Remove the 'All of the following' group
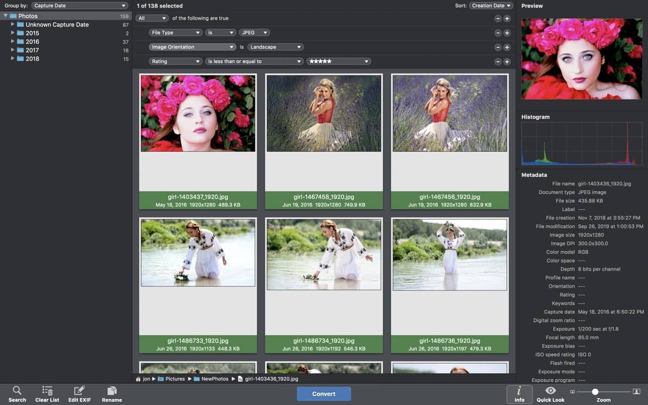Viewport: 648px width, 405px height. coord(498,19)
